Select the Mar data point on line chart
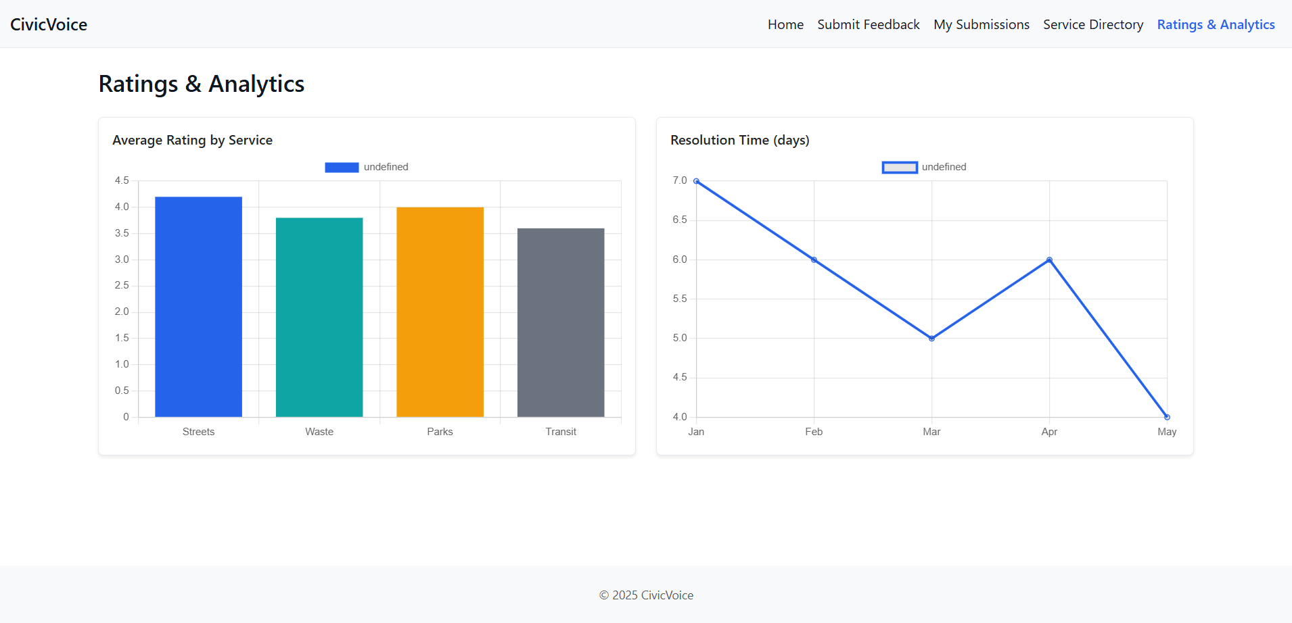The image size is (1292, 623). [931, 339]
